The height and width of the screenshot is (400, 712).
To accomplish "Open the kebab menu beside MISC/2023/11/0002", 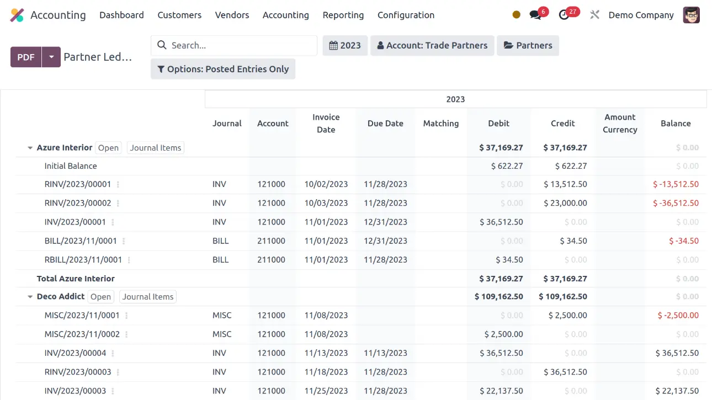I will [126, 334].
